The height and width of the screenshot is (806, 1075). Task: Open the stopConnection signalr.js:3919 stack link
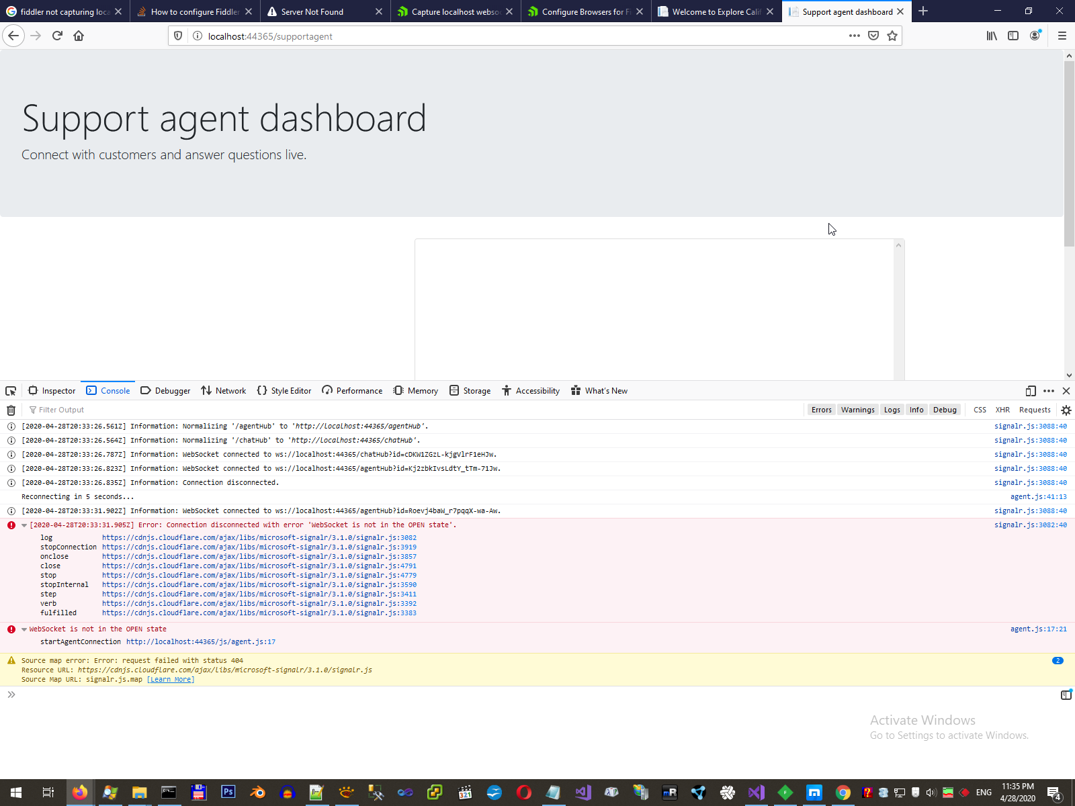[259, 547]
